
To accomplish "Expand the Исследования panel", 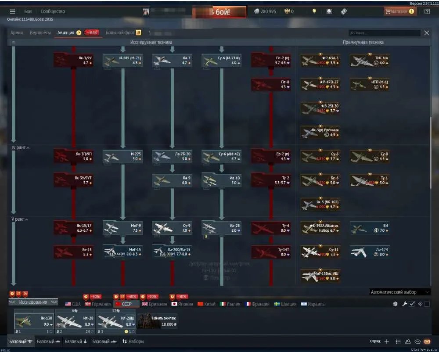I will (33, 302).
